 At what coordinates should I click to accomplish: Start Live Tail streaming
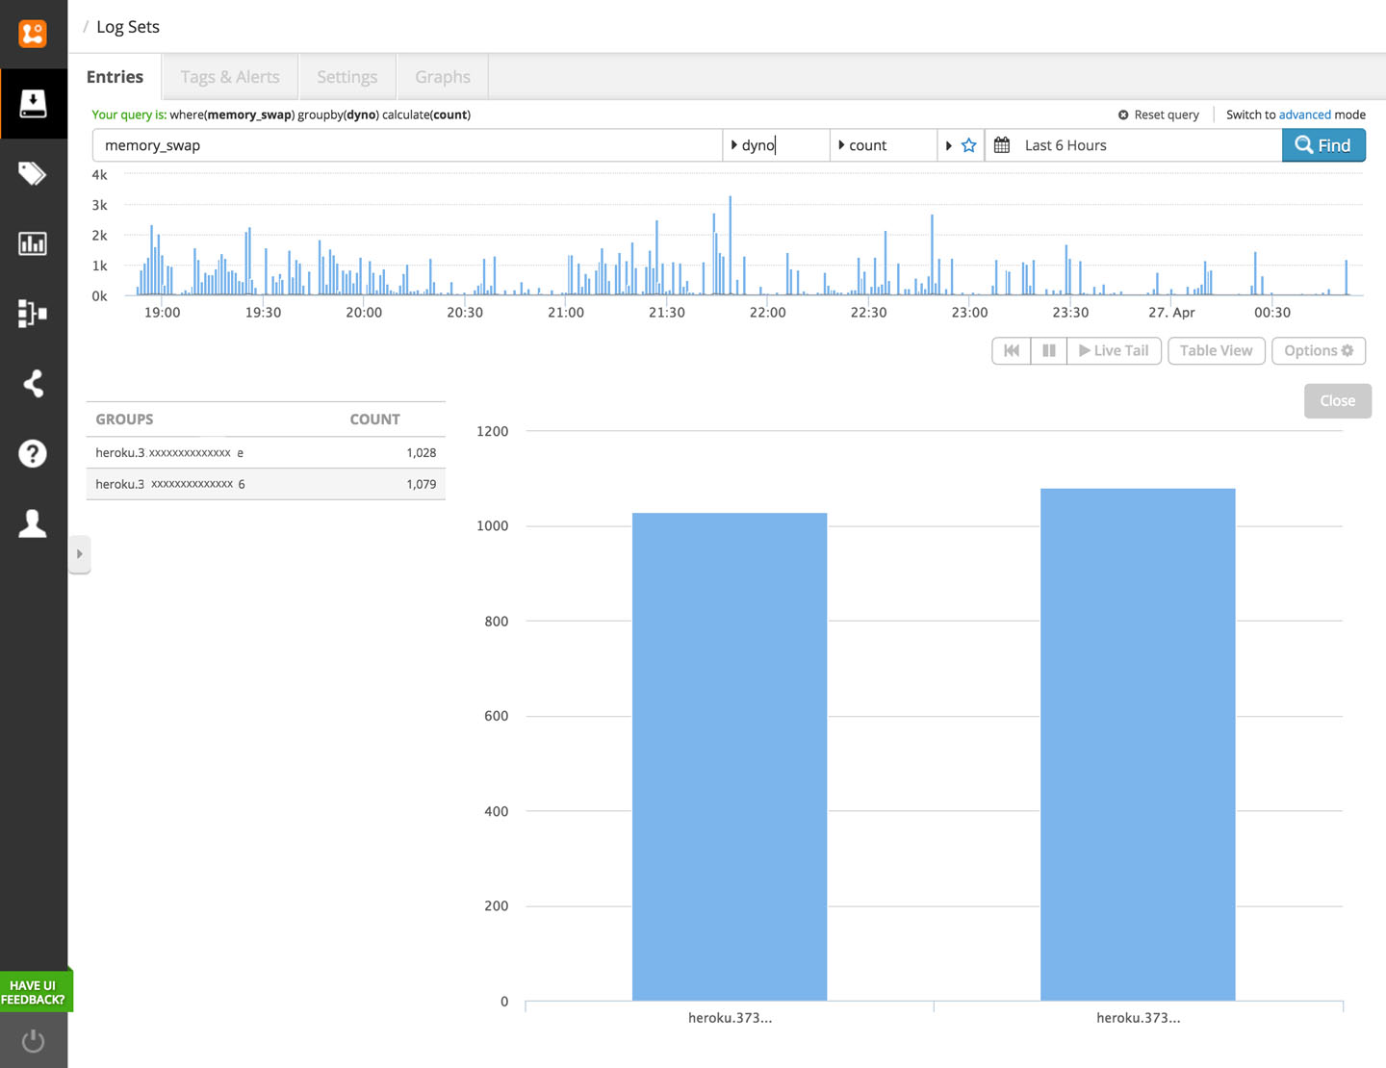1114,351
